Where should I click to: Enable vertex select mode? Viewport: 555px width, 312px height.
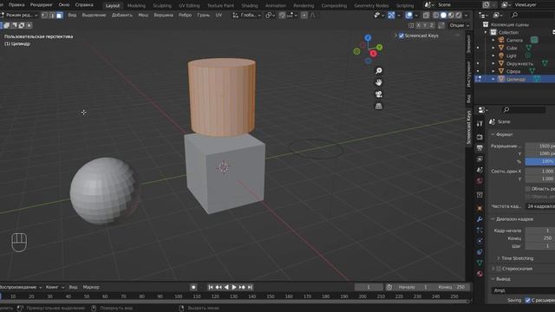coord(44,16)
